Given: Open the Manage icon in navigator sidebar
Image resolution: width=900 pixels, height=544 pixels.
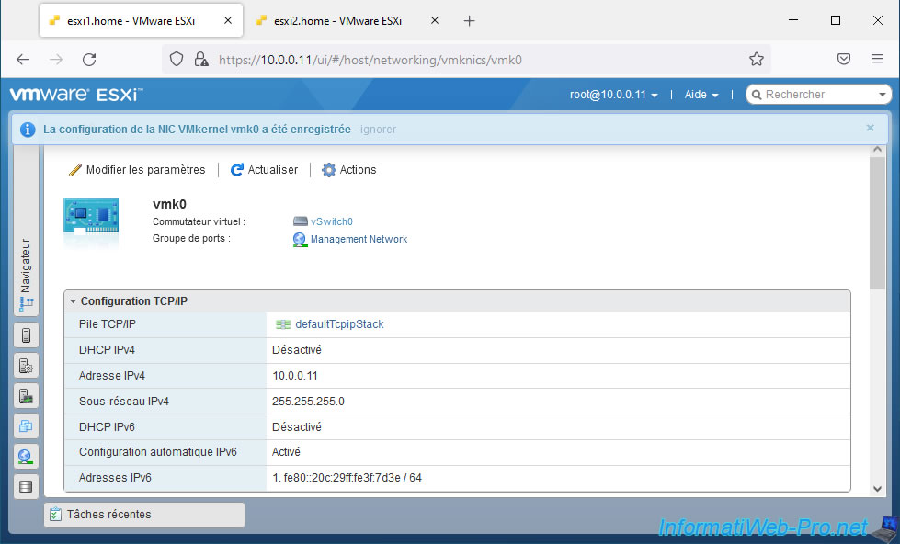Looking at the screenshot, I should pyautogui.click(x=26, y=366).
